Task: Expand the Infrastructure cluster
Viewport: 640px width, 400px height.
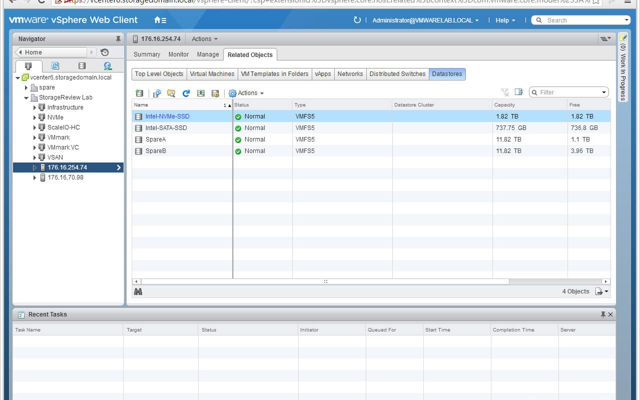Action: click(35, 107)
